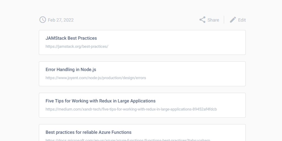Select the Feb 27, 2022 date text
The image size is (282, 141).
tap(61, 20)
